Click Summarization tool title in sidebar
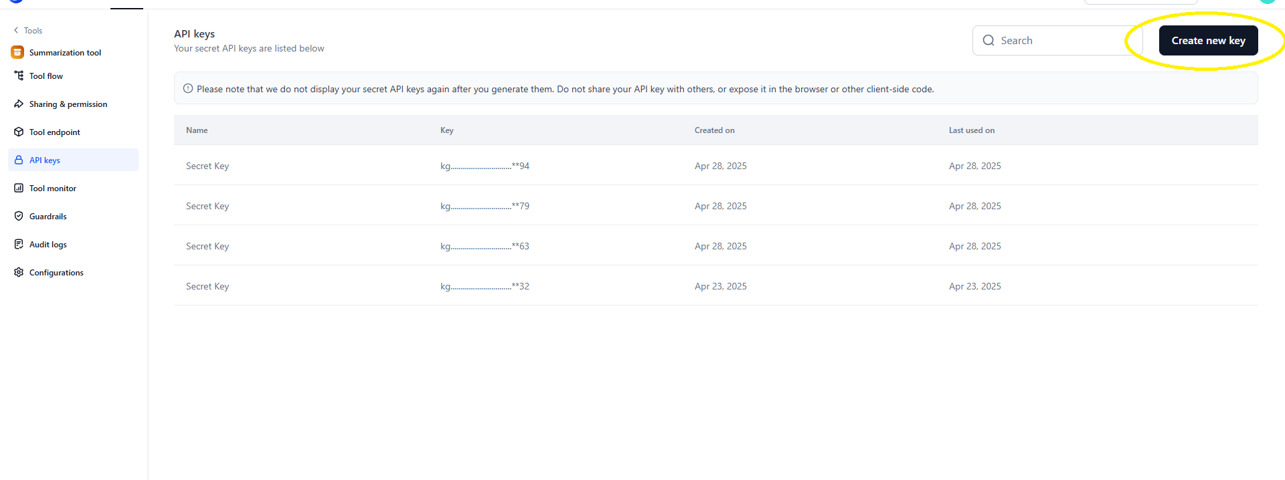This screenshot has width=1285, height=480. tap(65, 52)
